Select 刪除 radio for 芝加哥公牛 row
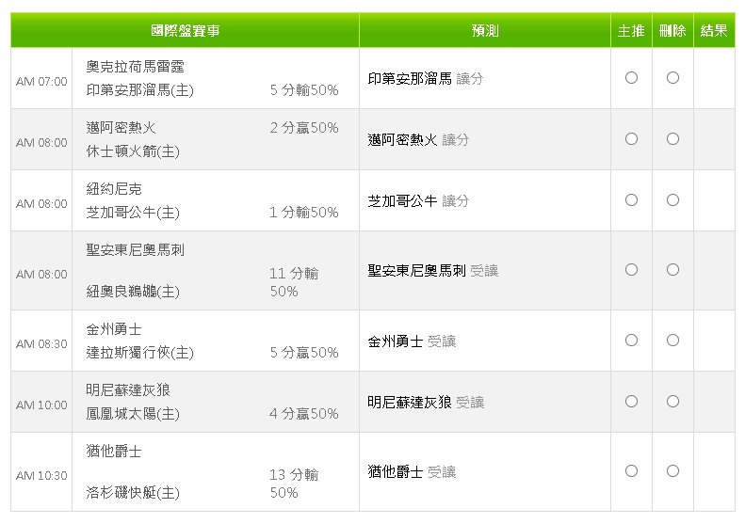Viewport: 745px width, 524px height. (x=672, y=200)
